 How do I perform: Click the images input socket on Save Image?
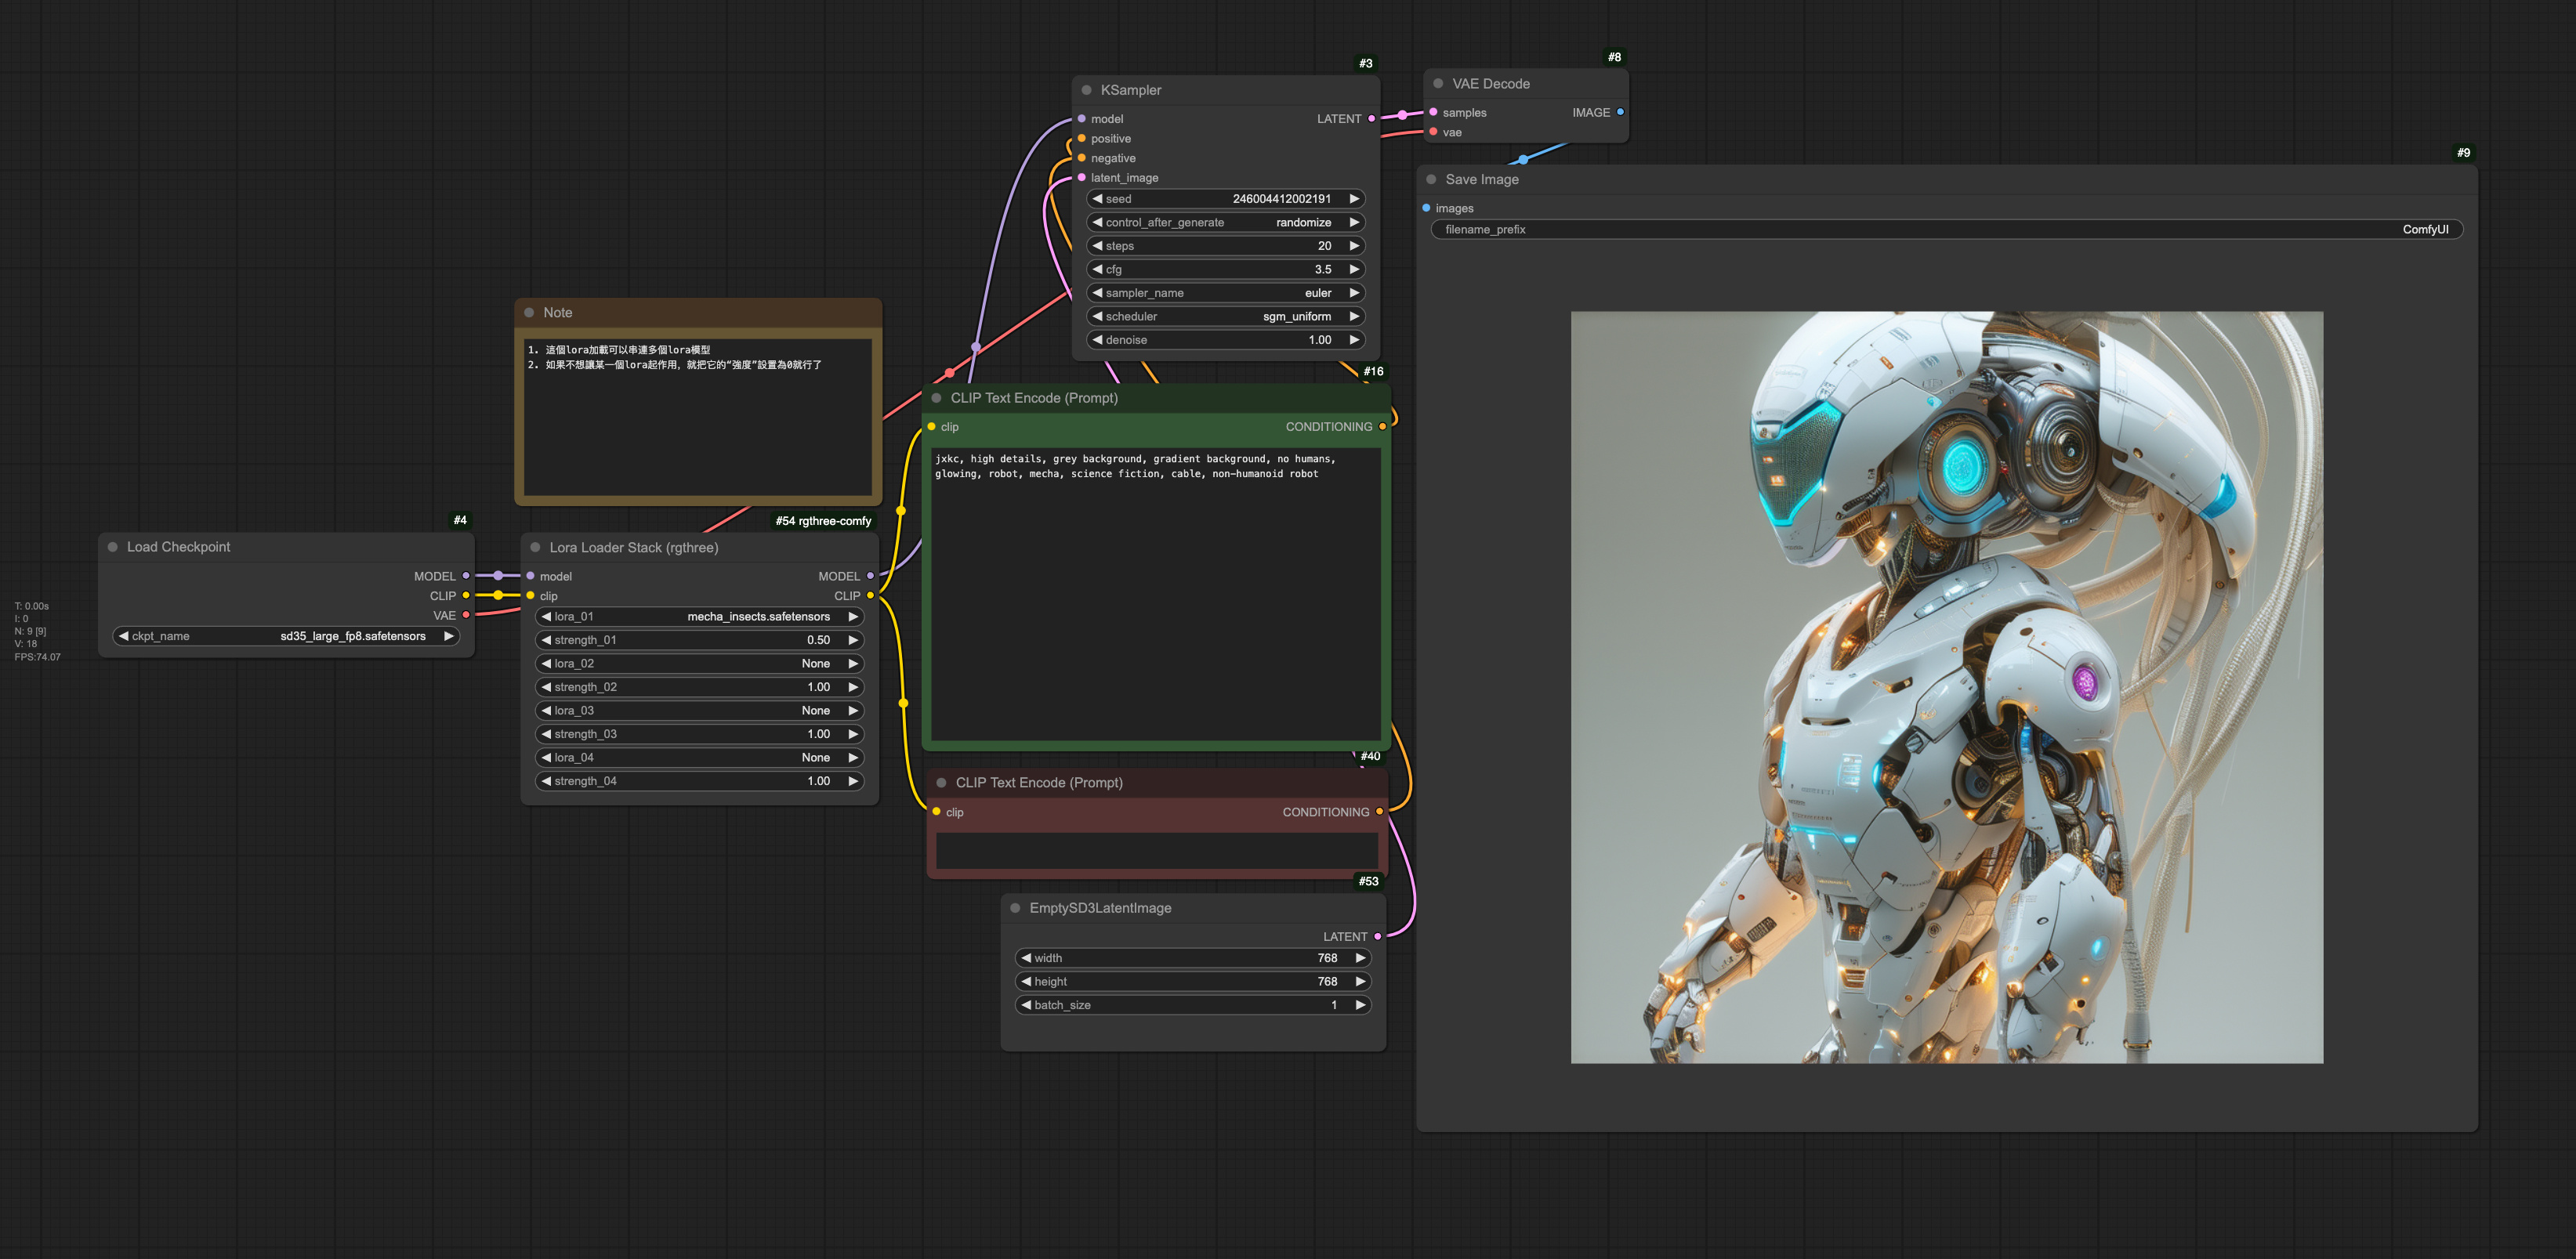[x=1427, y=208]
